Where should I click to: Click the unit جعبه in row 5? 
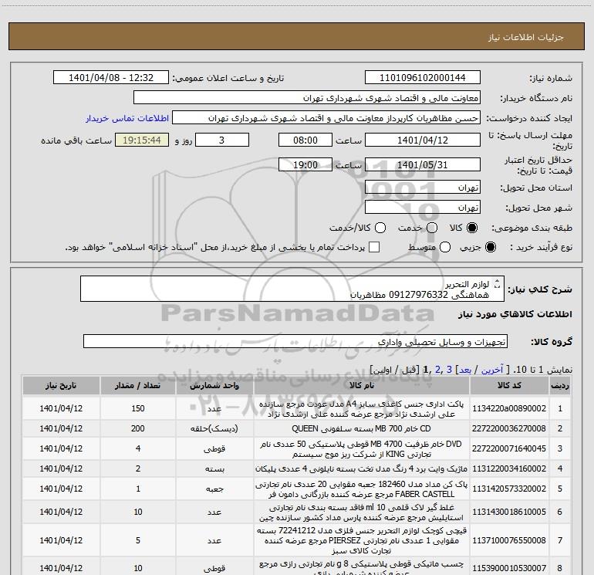pos(214,489)
